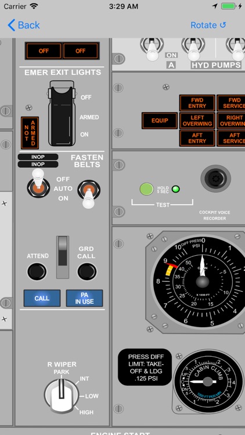Click the location arrow in the status bar
This screenshot has height=435, width=245.
tap(216, 6)
